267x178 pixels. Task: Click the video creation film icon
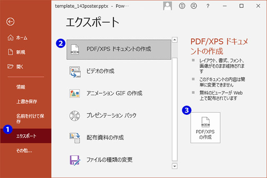(x=75, y=72)
